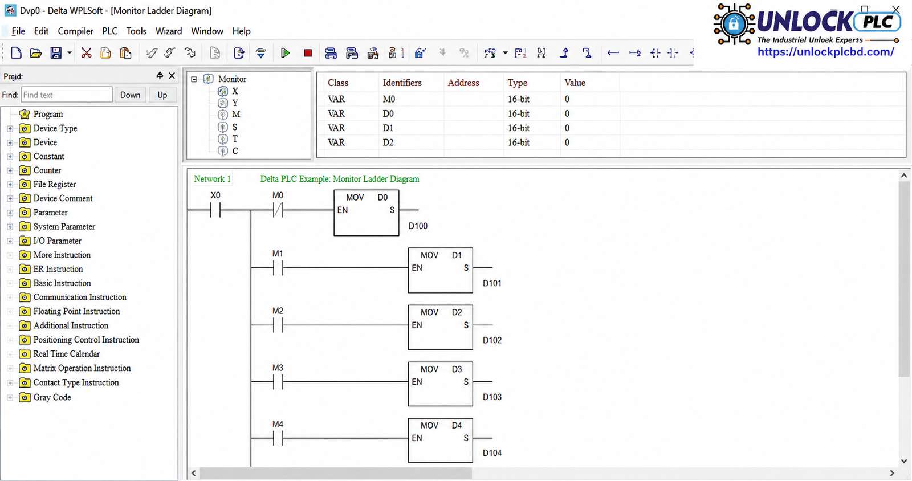Expand the Device Type tree node
Viewport: 912px width, 481px height.
[x=10, y=129]
